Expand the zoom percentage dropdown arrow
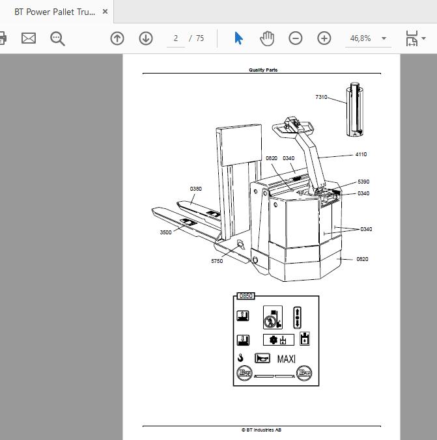Image resolution: width=437 pixels, height=440 pixels. [384, 38]
